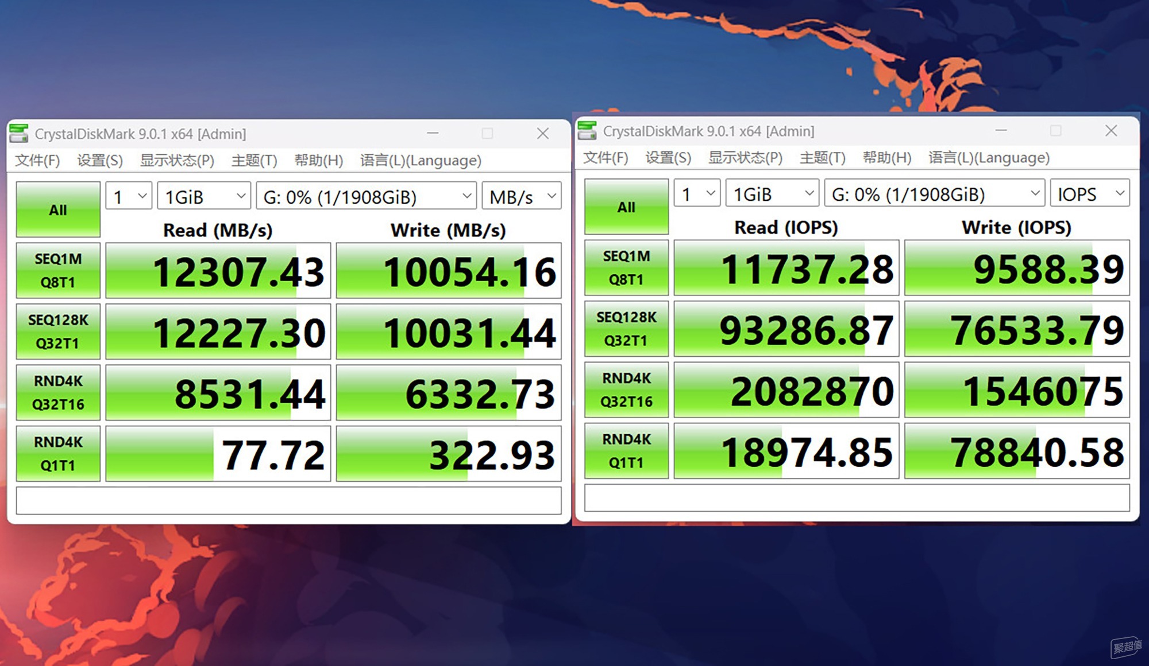This screenshot has height=666, width=1149.
Task: Start SEQ1M Q8T1 test in right window
Action: coord(626,267)
